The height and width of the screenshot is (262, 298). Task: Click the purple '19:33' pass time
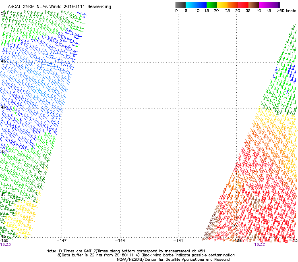pos(6,245)
